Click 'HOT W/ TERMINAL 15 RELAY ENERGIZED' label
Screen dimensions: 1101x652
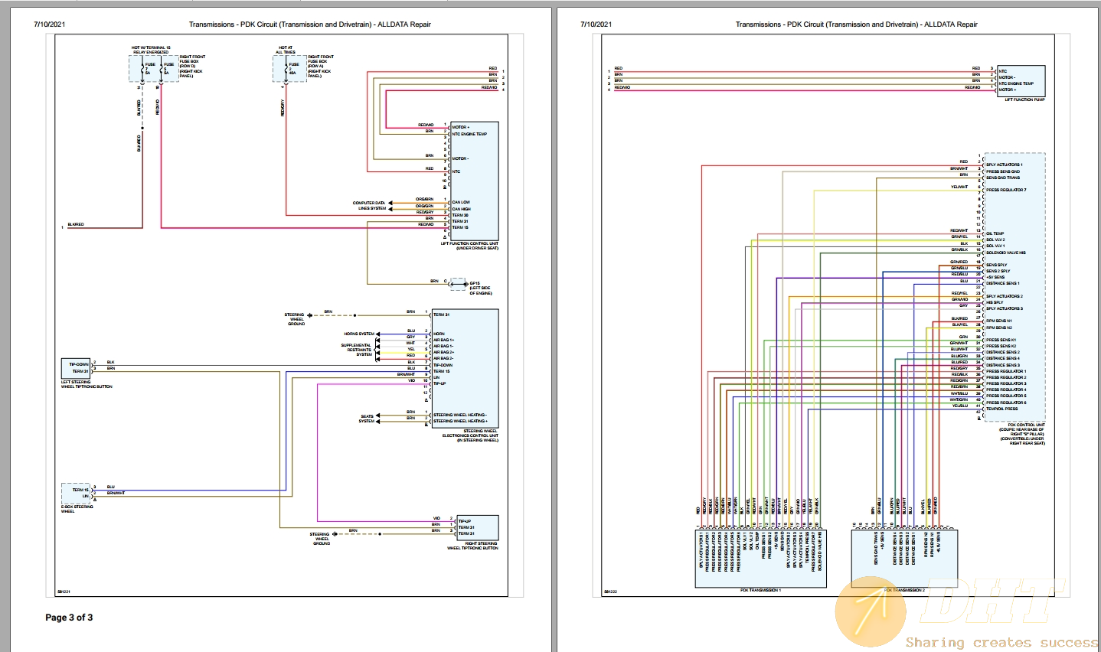(151, 50)
